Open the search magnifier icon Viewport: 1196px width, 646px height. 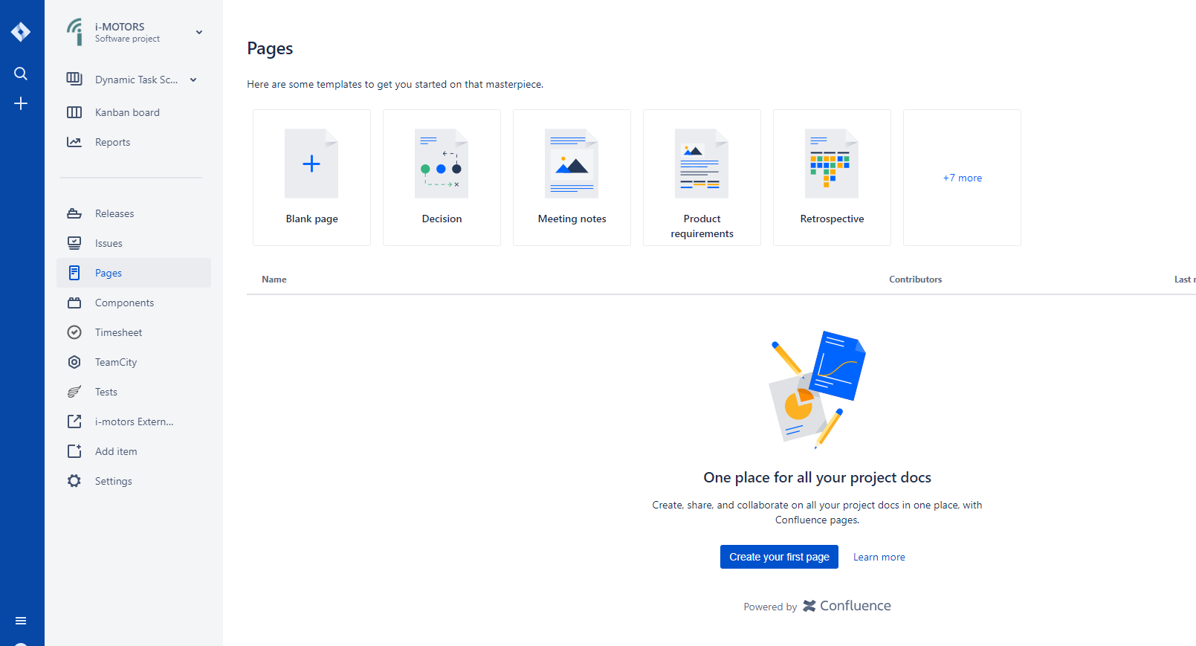(x=21, y=74)
